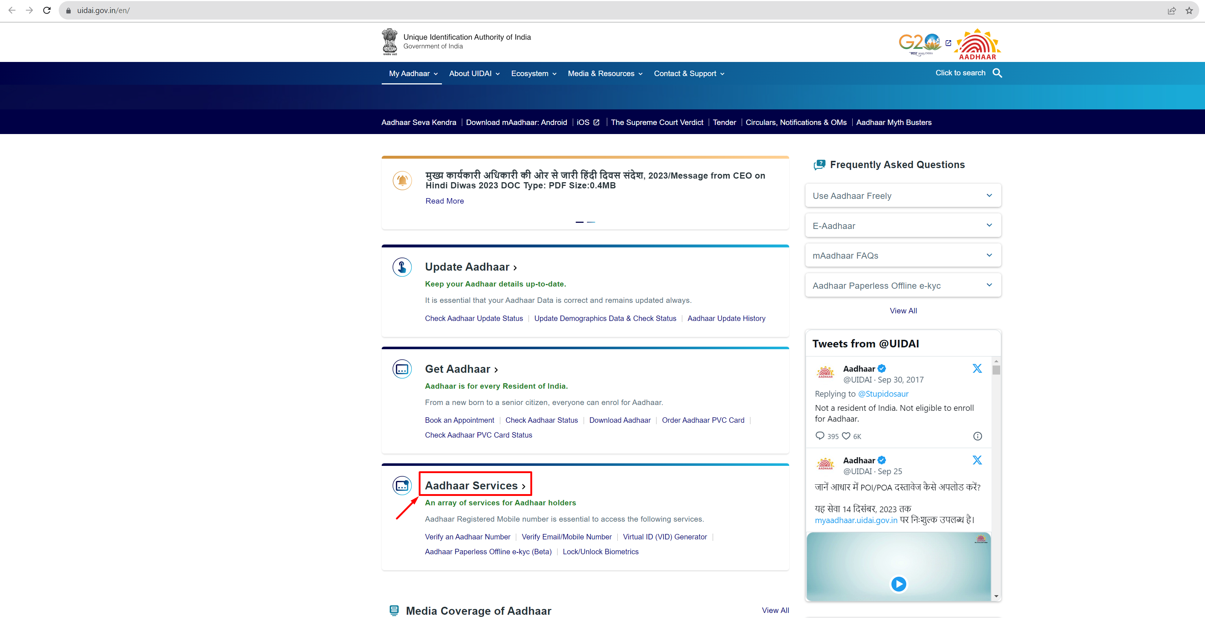Open the external link icon beside G20

coord(948,43)
